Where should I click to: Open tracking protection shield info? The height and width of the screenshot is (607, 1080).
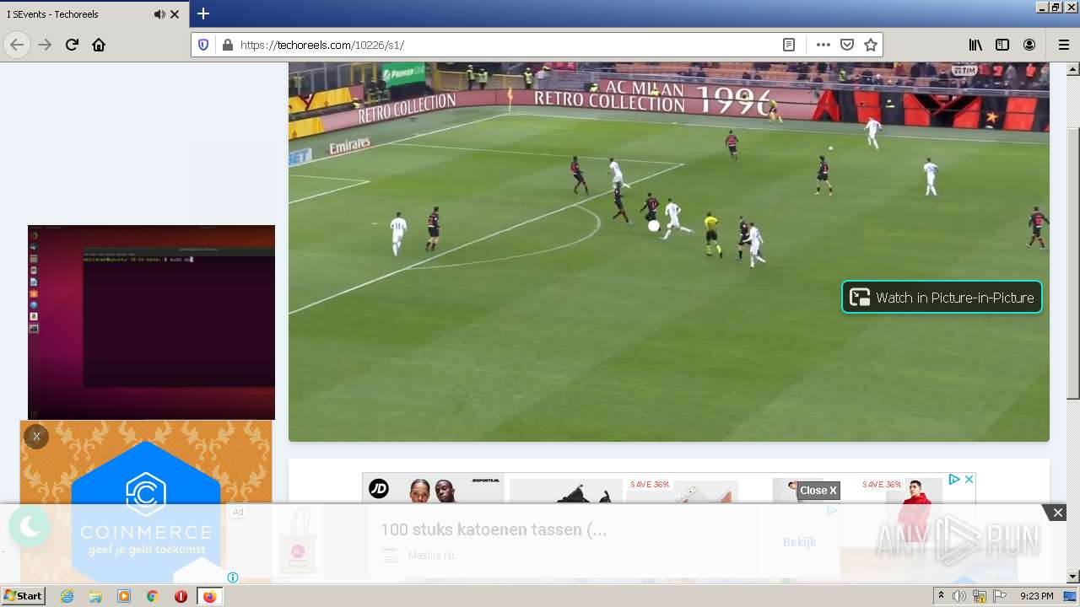pyautogui.click(x=203, y=45)
